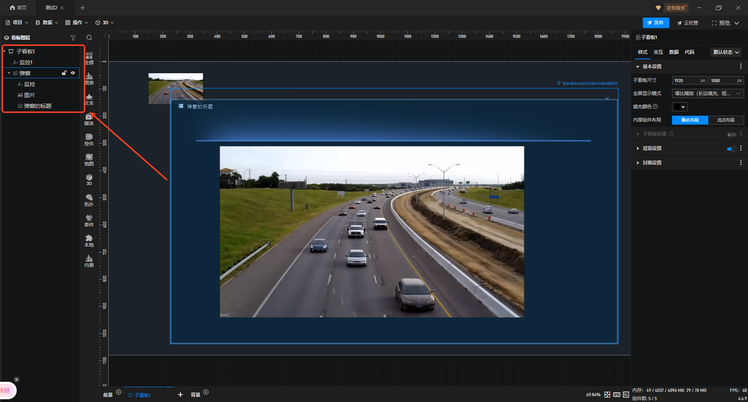Click the 云托管 button
Image resolution: width=748 pixels, height=402 pixels.
pos(688,23)
